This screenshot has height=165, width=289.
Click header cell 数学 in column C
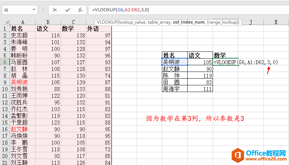[73, 29]
